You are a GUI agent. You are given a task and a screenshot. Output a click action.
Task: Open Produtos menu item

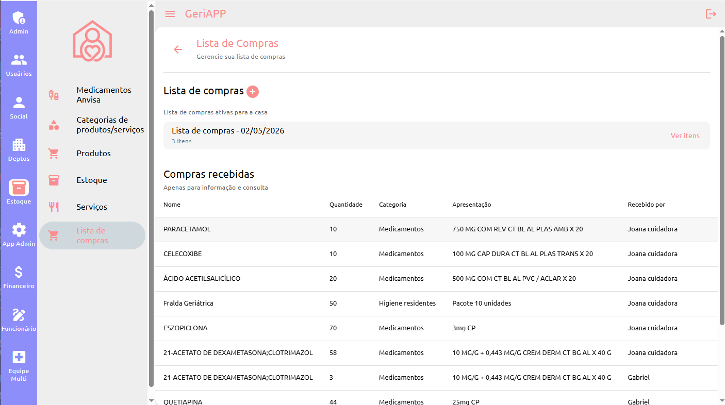(93, 154)
